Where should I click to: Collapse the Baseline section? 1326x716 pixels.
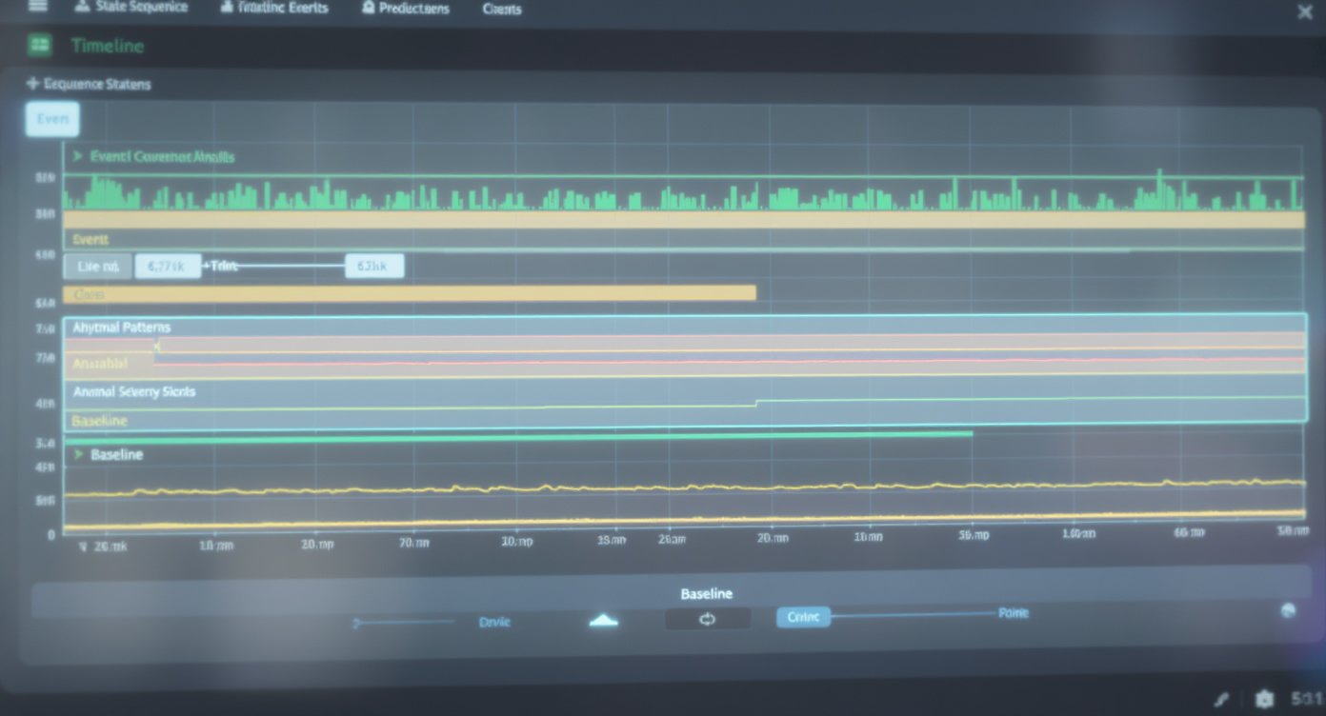[76, 454]
